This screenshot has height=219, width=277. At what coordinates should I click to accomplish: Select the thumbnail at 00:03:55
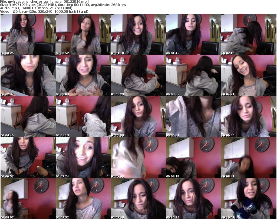click(x=193, y=75)
